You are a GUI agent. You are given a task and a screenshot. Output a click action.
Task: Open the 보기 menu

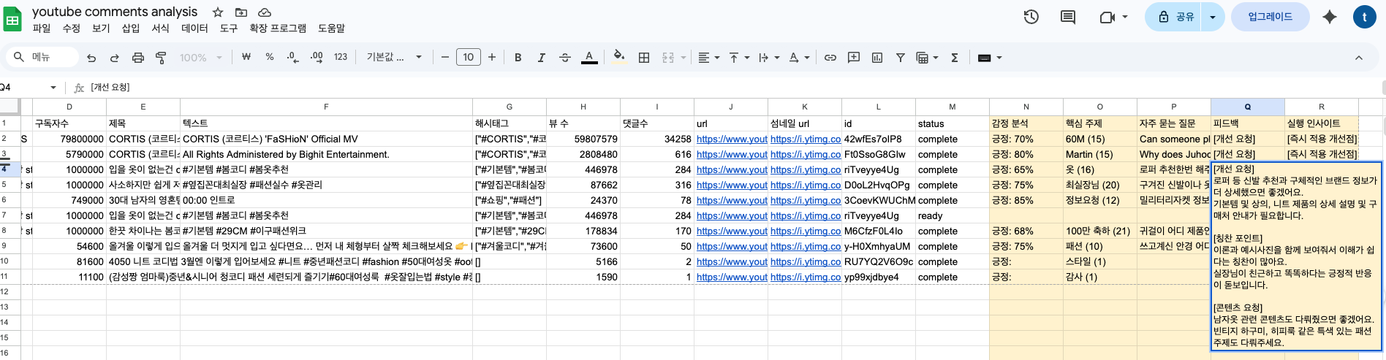click(x=101, y=28)
